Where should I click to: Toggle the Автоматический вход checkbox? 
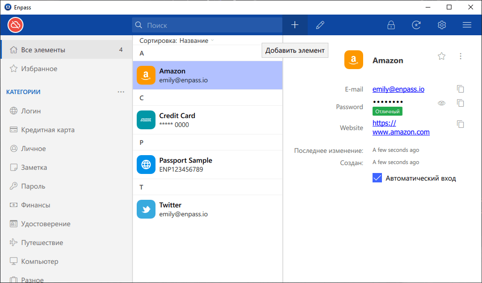377,178
